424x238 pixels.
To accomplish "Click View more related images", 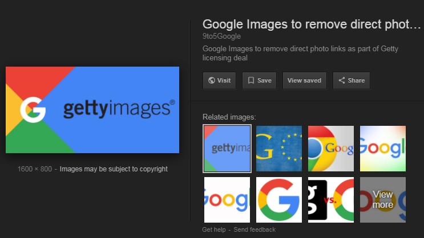I will coord(383,200).
